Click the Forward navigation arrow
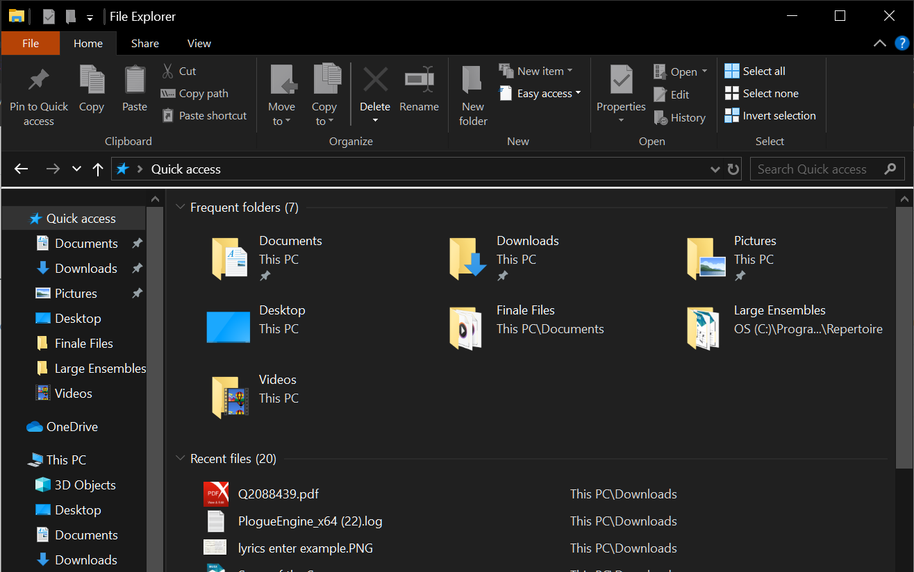This screenshot has height=572, width=914. click(x=53, y=169)
